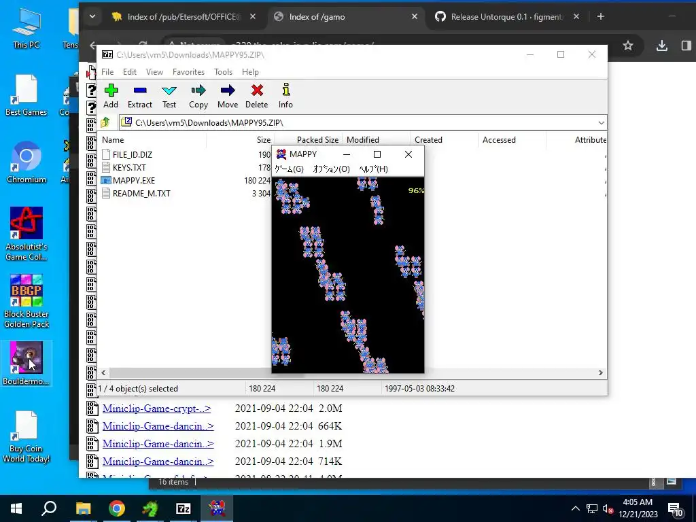
Task: Open the Miniclip-Game-dancin link sized 714K
Action: click(x=158, y=462)
